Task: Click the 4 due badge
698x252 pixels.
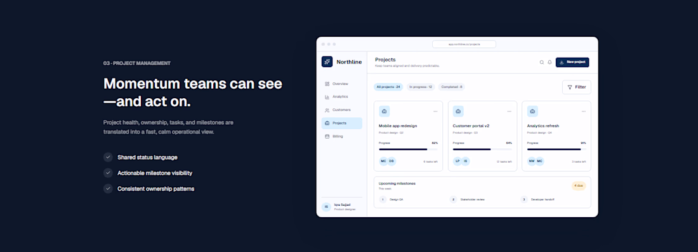Action: 579,186
